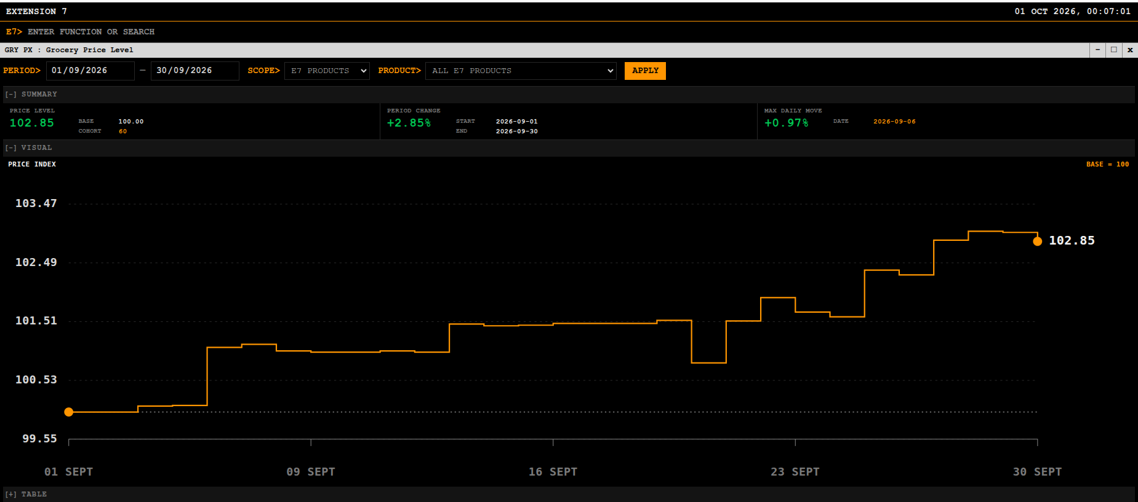The height and width of the screenshot is (502, 1138).
Task: Click the BASE = 100 chart note
Action: click(x=1108, y=165)
